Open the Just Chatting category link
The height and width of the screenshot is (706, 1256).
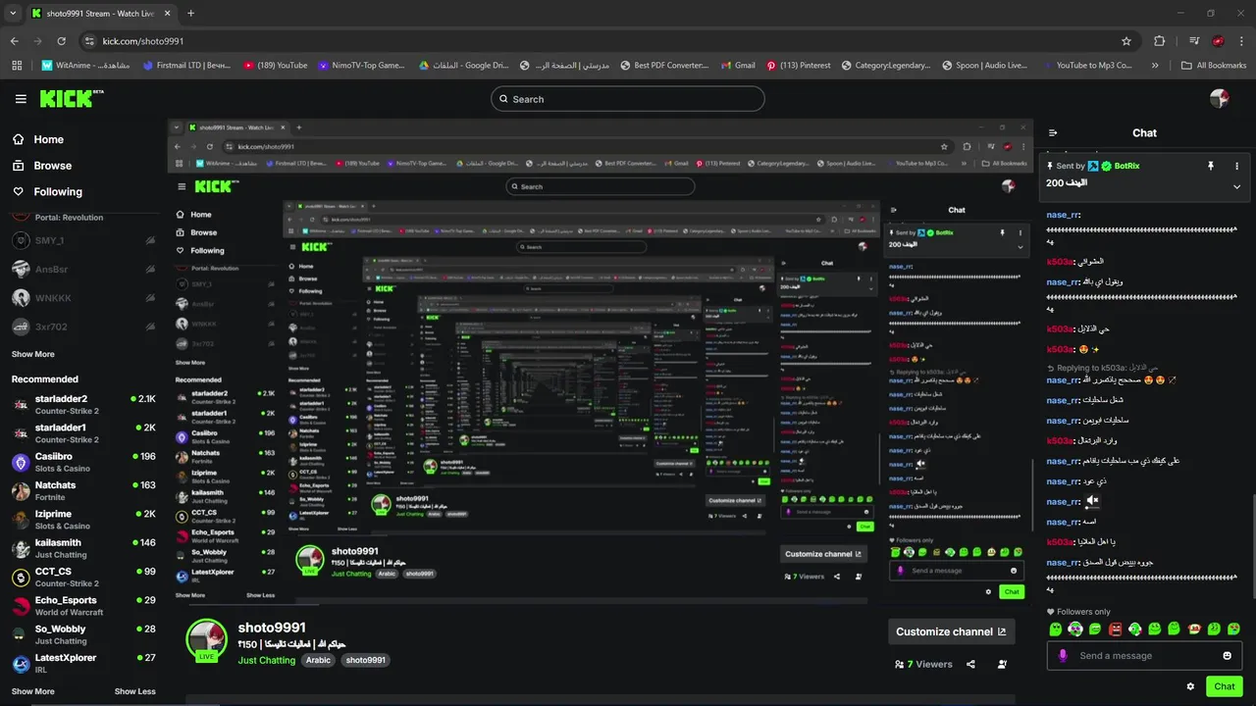(x=266, y=661)
